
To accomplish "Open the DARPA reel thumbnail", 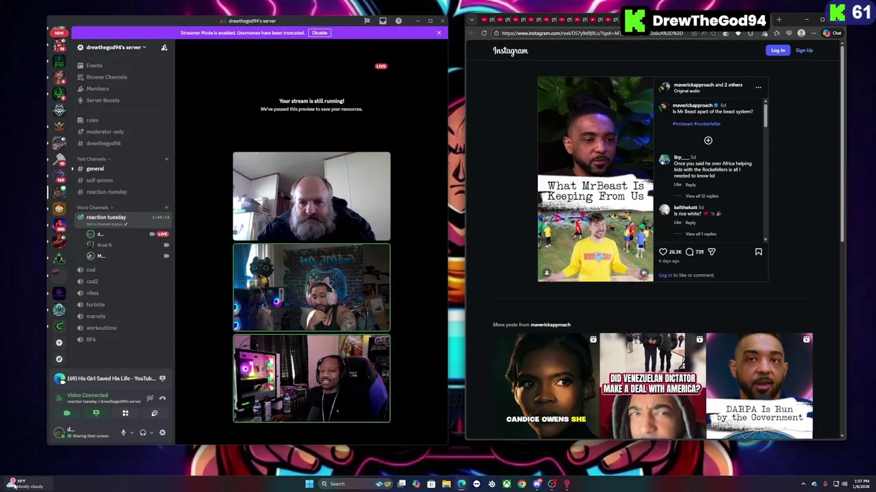I will pos(760,386).
